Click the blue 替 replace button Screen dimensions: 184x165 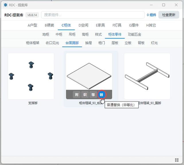101,95
